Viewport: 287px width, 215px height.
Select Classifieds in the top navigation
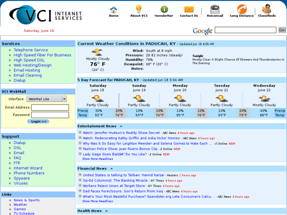pos(267,16)
